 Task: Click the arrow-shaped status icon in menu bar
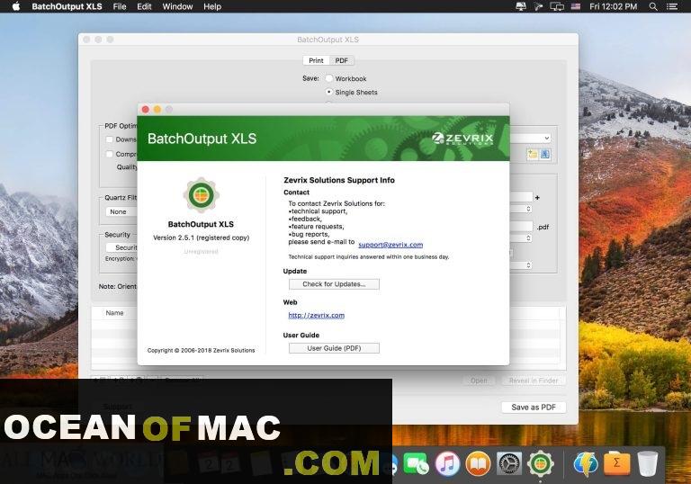(538, 6)
